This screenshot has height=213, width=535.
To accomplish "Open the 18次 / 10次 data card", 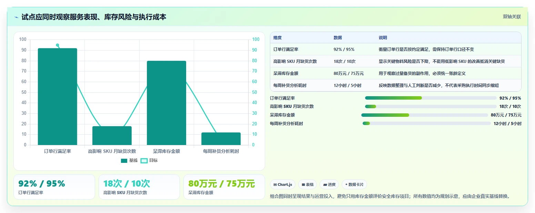I will pos(139,187).
